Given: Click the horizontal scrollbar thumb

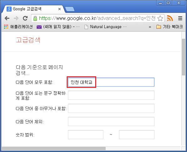Looking at the screenshot, I should [x=54, y=149].
